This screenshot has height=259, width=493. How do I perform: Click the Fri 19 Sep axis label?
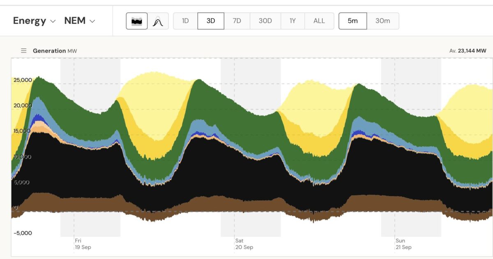[x=83, y=244]
